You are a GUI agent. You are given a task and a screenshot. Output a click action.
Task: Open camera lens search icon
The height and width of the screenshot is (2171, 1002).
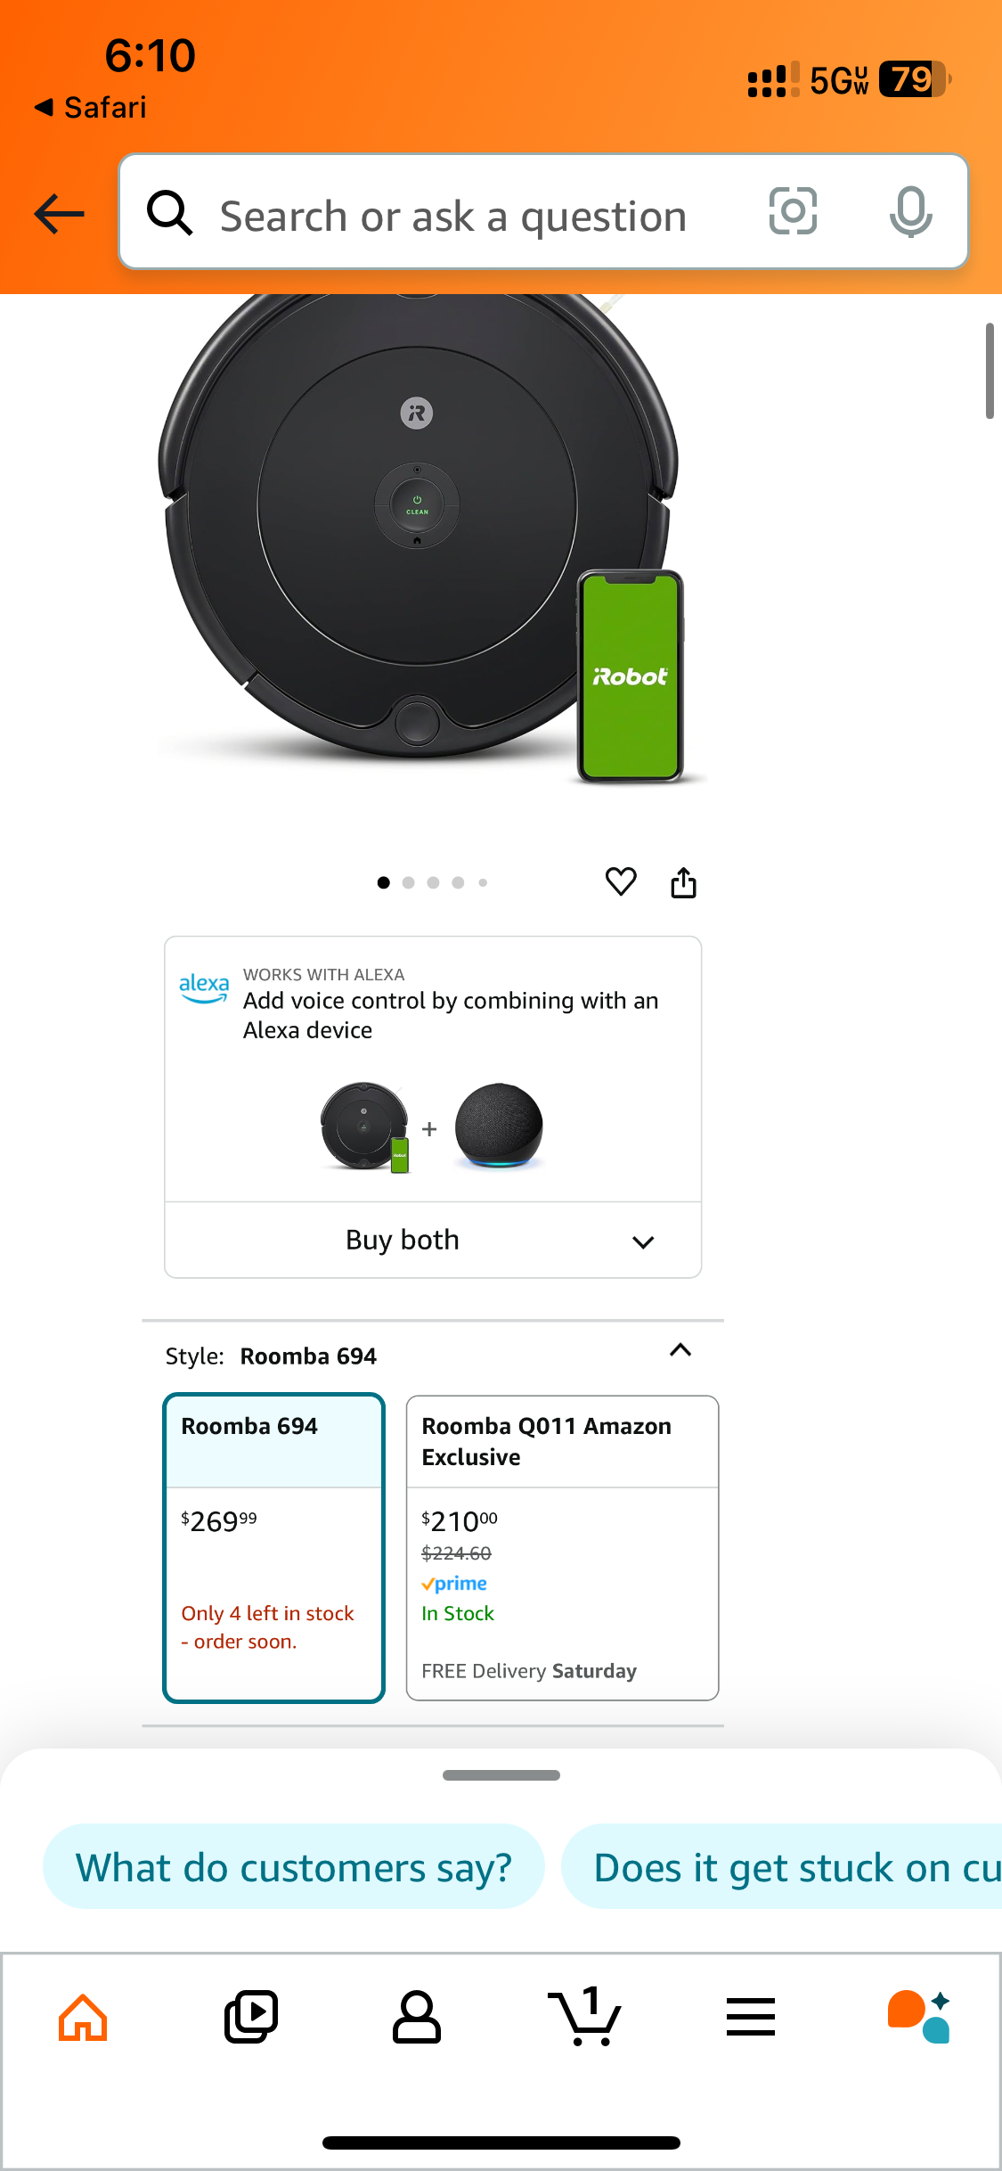793,211
